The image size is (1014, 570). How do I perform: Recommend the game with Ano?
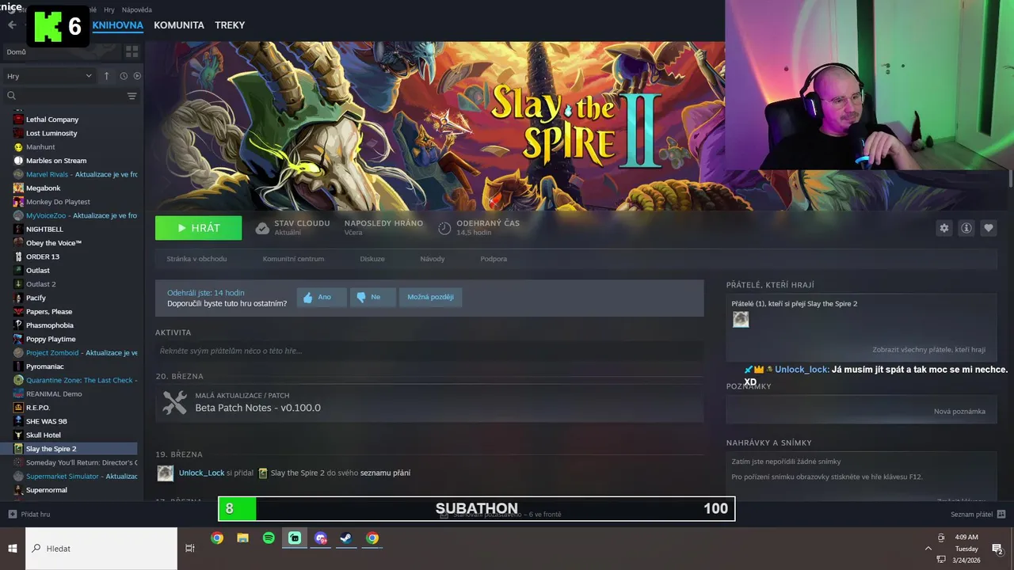(x=322, y=297)
